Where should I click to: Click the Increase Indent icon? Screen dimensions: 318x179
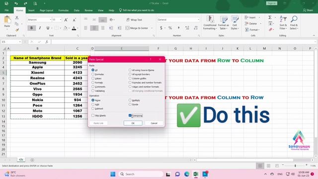pos(119,28)
